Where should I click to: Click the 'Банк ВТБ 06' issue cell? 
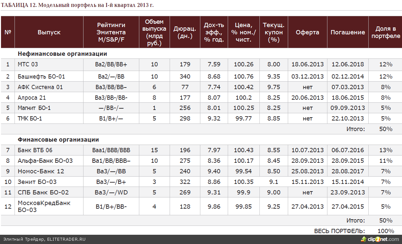pos(35,150)
